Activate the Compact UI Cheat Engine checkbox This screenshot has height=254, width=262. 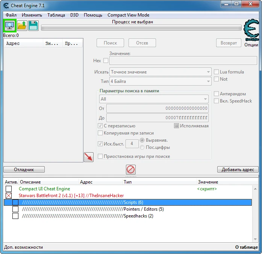pyautogui.click(x=9, y=189)
